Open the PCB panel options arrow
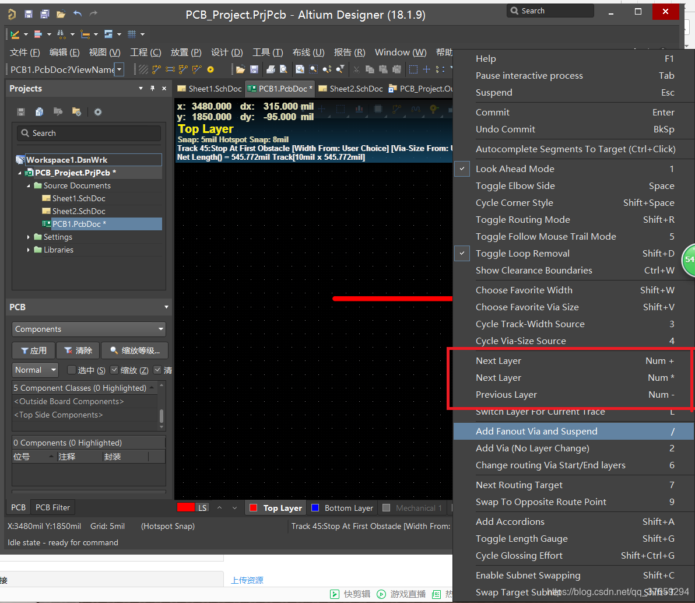This screenshot has width=695, height=603. (x=166, y=307)
